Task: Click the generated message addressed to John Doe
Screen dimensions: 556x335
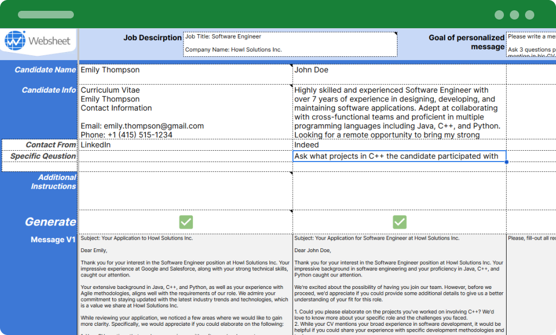Action: (399, 285)
